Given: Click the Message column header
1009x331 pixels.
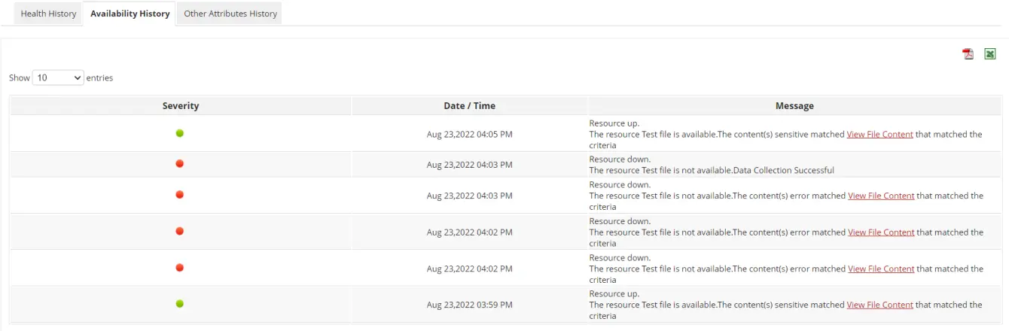Looking at the screenshot, I should [x=794, y=106].
